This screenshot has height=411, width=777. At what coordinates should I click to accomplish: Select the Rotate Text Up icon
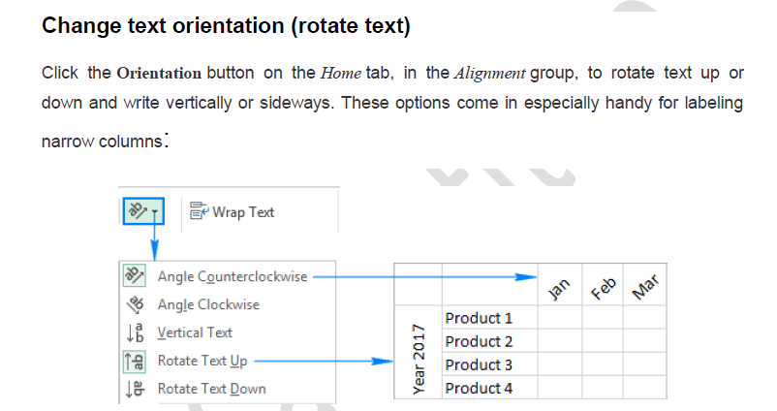pos(137,361)
